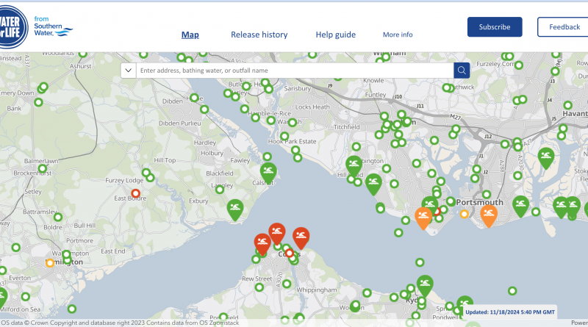
Task: Select the orange outfall circle at Lymington
Action: tap(50, 262)
